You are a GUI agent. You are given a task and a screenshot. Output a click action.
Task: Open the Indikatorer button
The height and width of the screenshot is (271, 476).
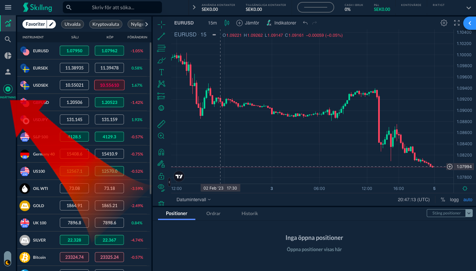click(x=281, y=23)
